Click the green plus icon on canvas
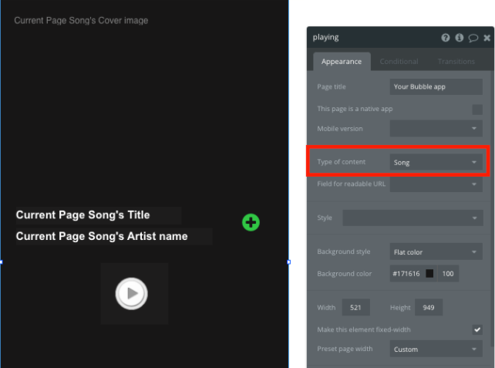This screenshot has width=495, height=368. click(x=251, y=223)
